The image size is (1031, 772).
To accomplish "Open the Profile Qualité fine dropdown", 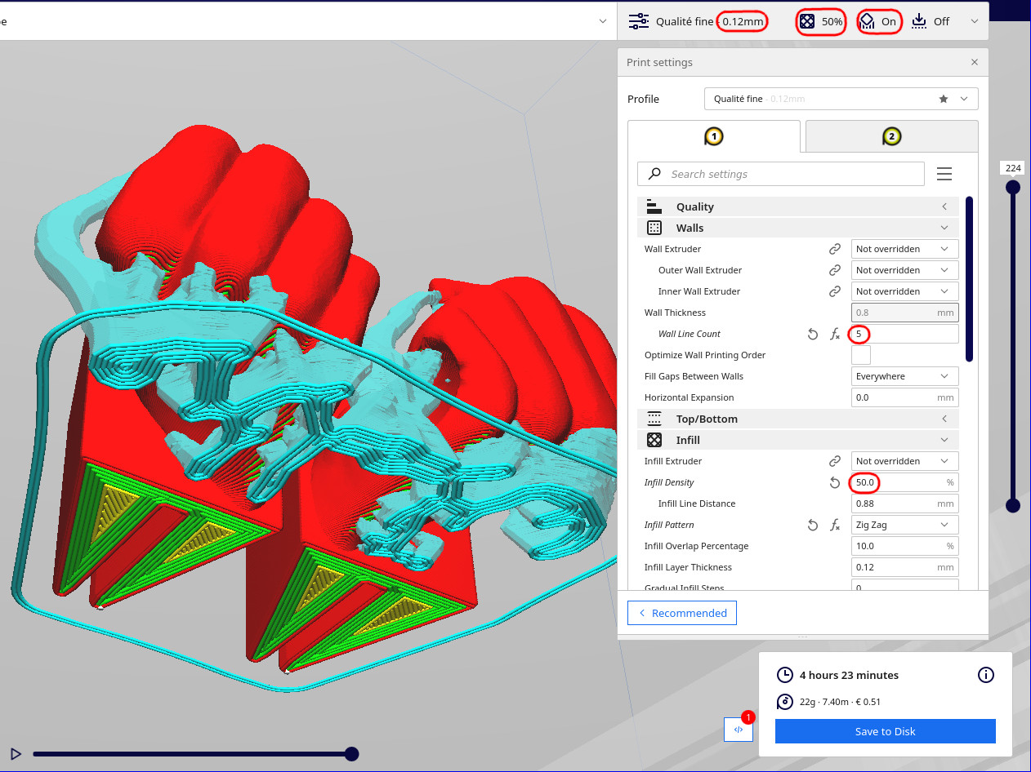I will 841,99.
